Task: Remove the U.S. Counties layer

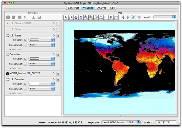Action: coord(54,79)
